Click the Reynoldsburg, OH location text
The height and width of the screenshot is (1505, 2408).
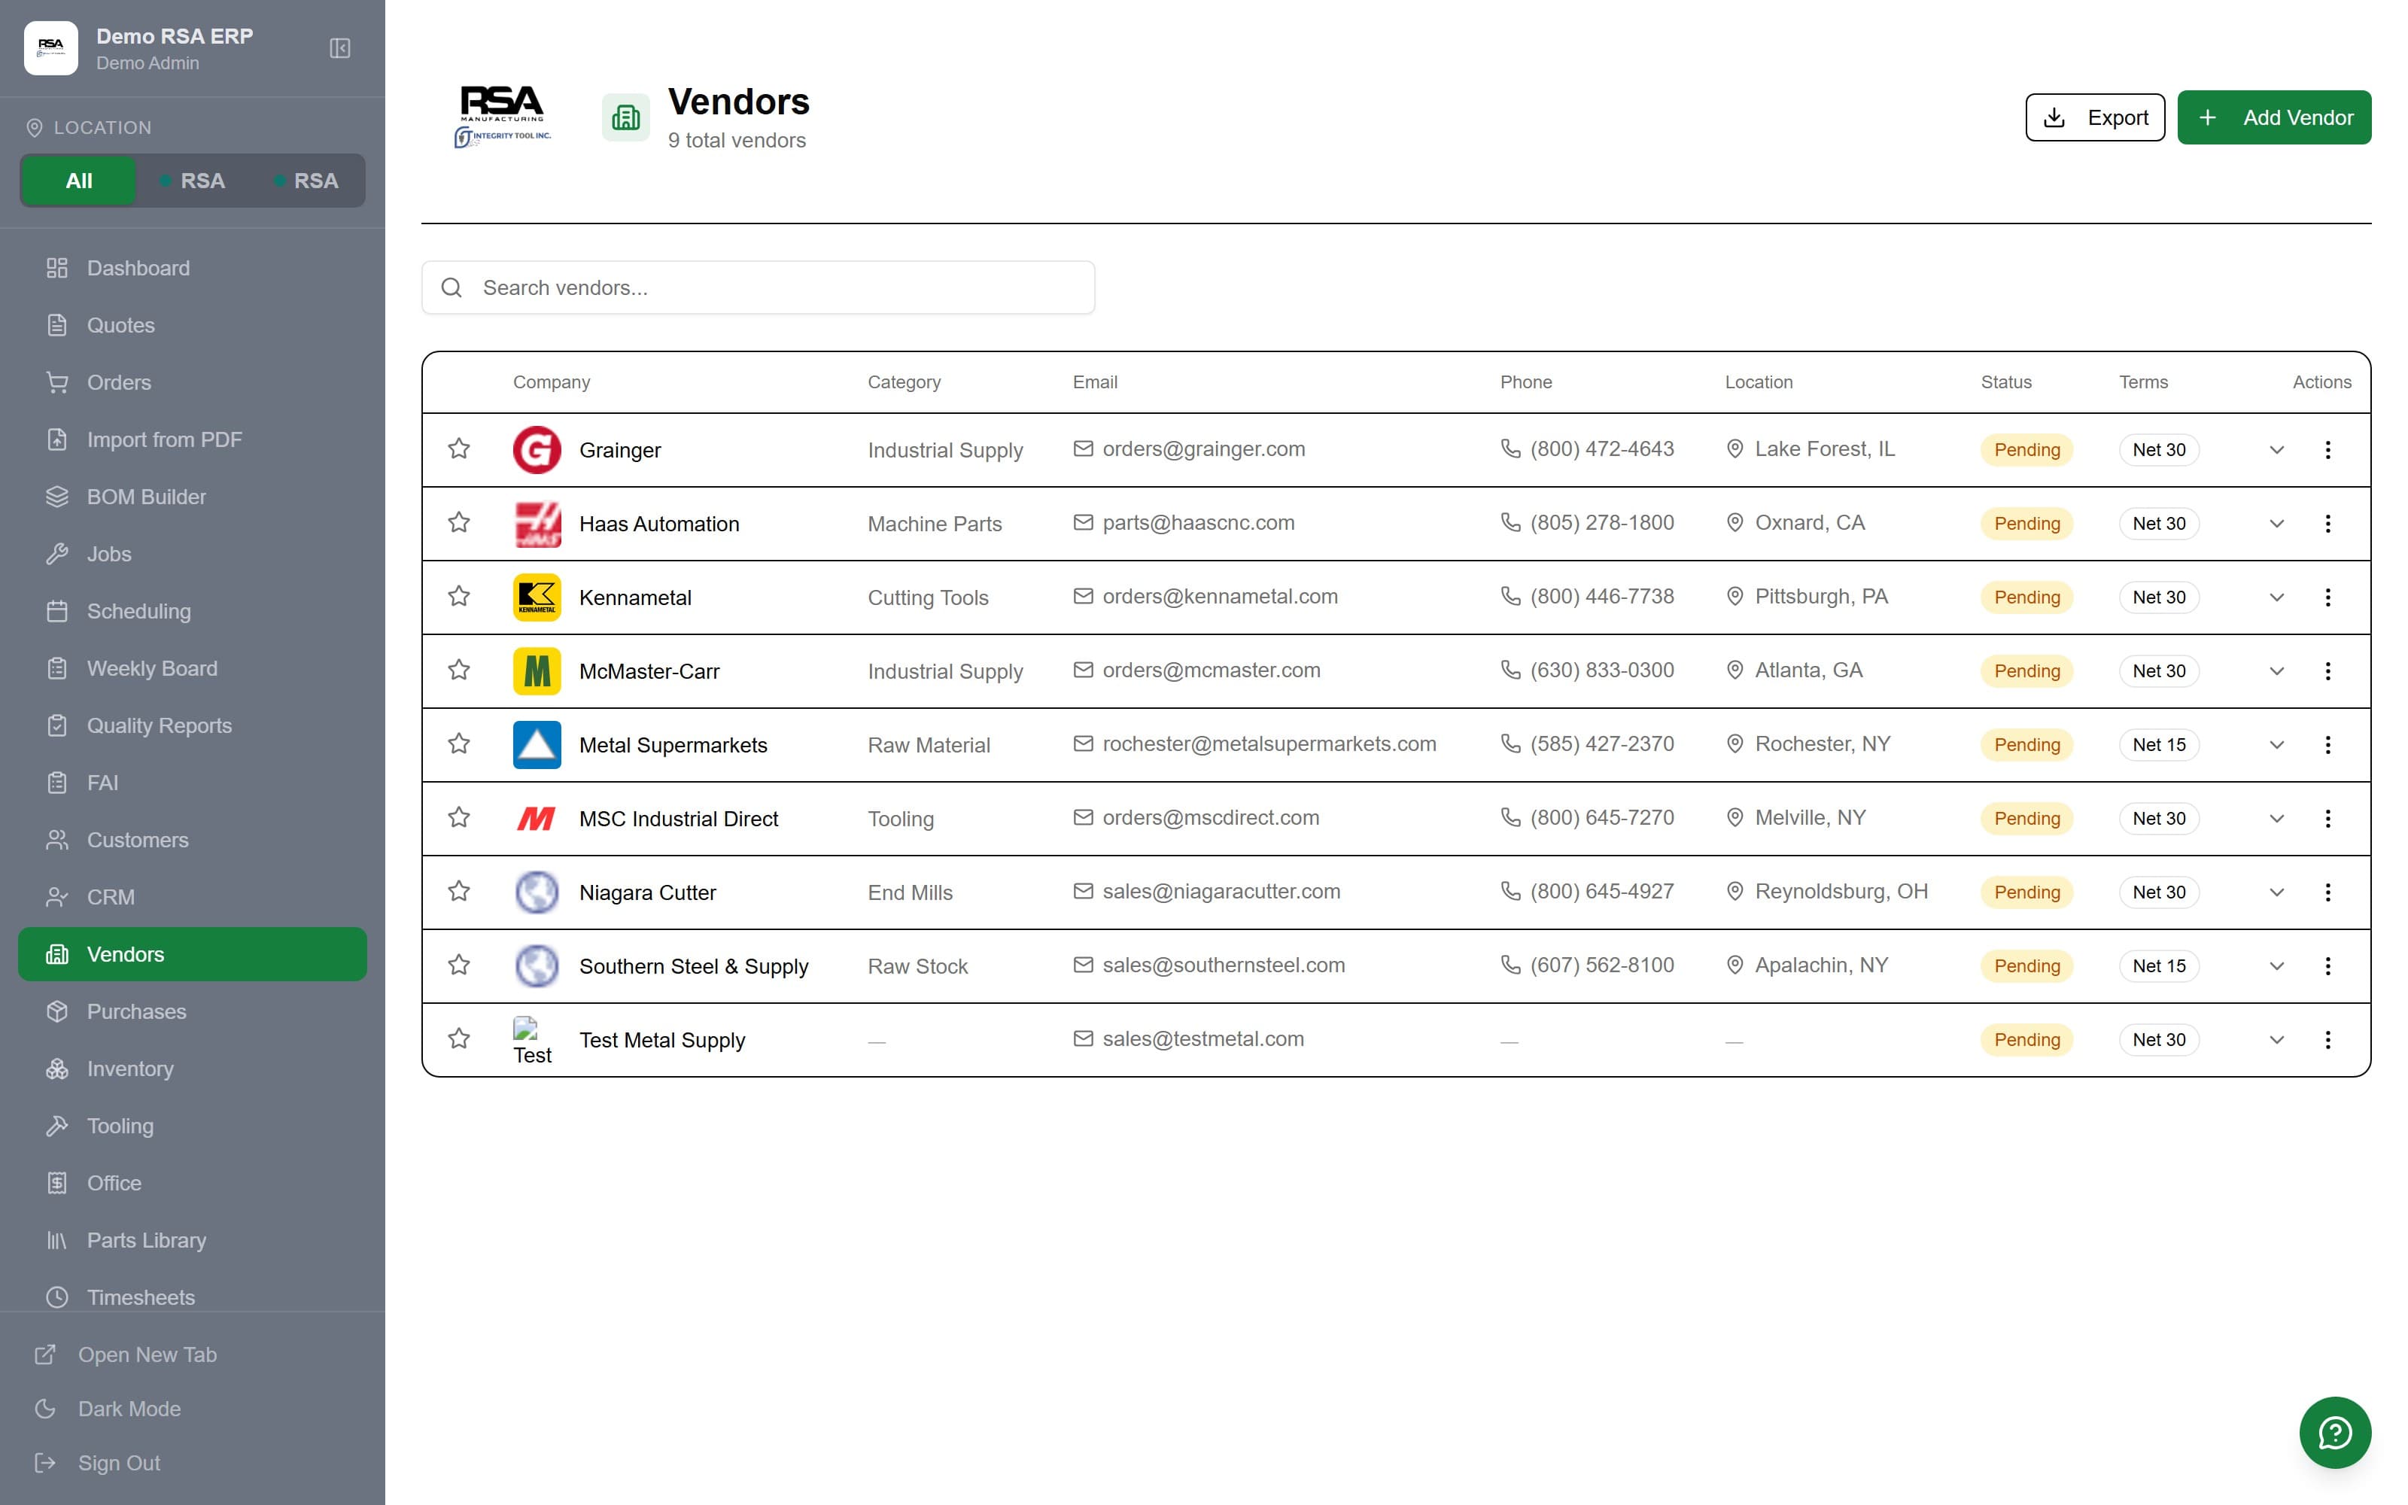tap(1841, 891)
